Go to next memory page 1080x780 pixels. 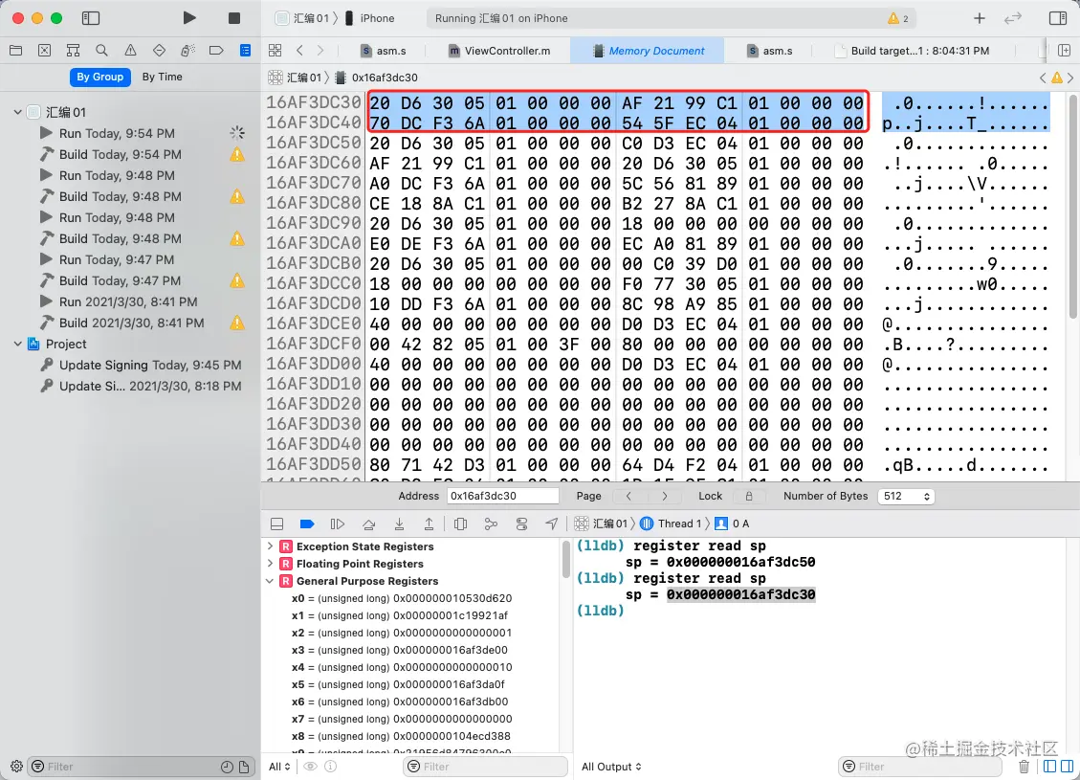coord(664,496)
